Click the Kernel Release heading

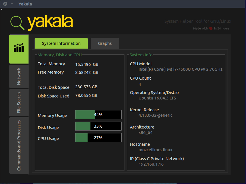coord(144,110)
